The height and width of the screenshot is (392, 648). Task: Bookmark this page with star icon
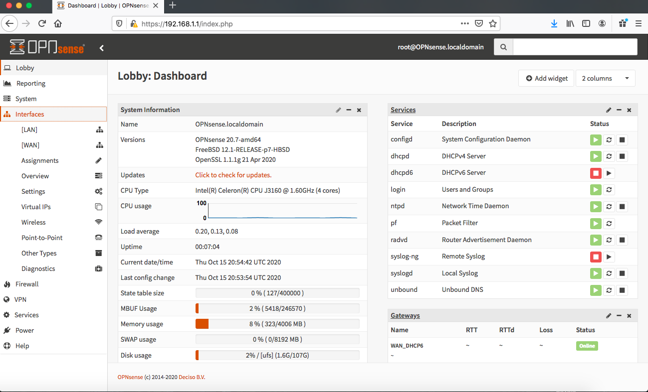(x=493, y=23)
